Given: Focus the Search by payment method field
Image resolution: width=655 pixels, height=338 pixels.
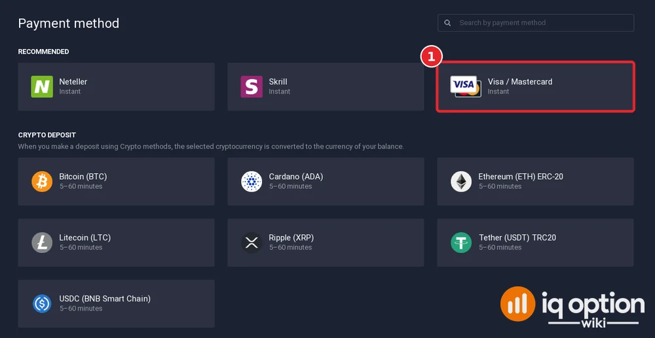Looking at the screenshot, I should [x=536, y=23].
